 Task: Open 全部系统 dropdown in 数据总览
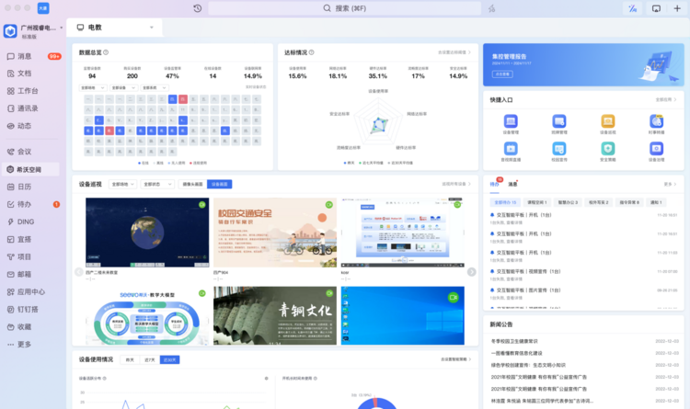coord(155,88)
